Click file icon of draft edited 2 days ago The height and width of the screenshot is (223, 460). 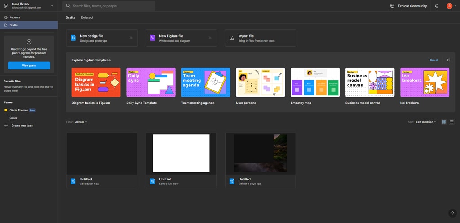point(232,181)
